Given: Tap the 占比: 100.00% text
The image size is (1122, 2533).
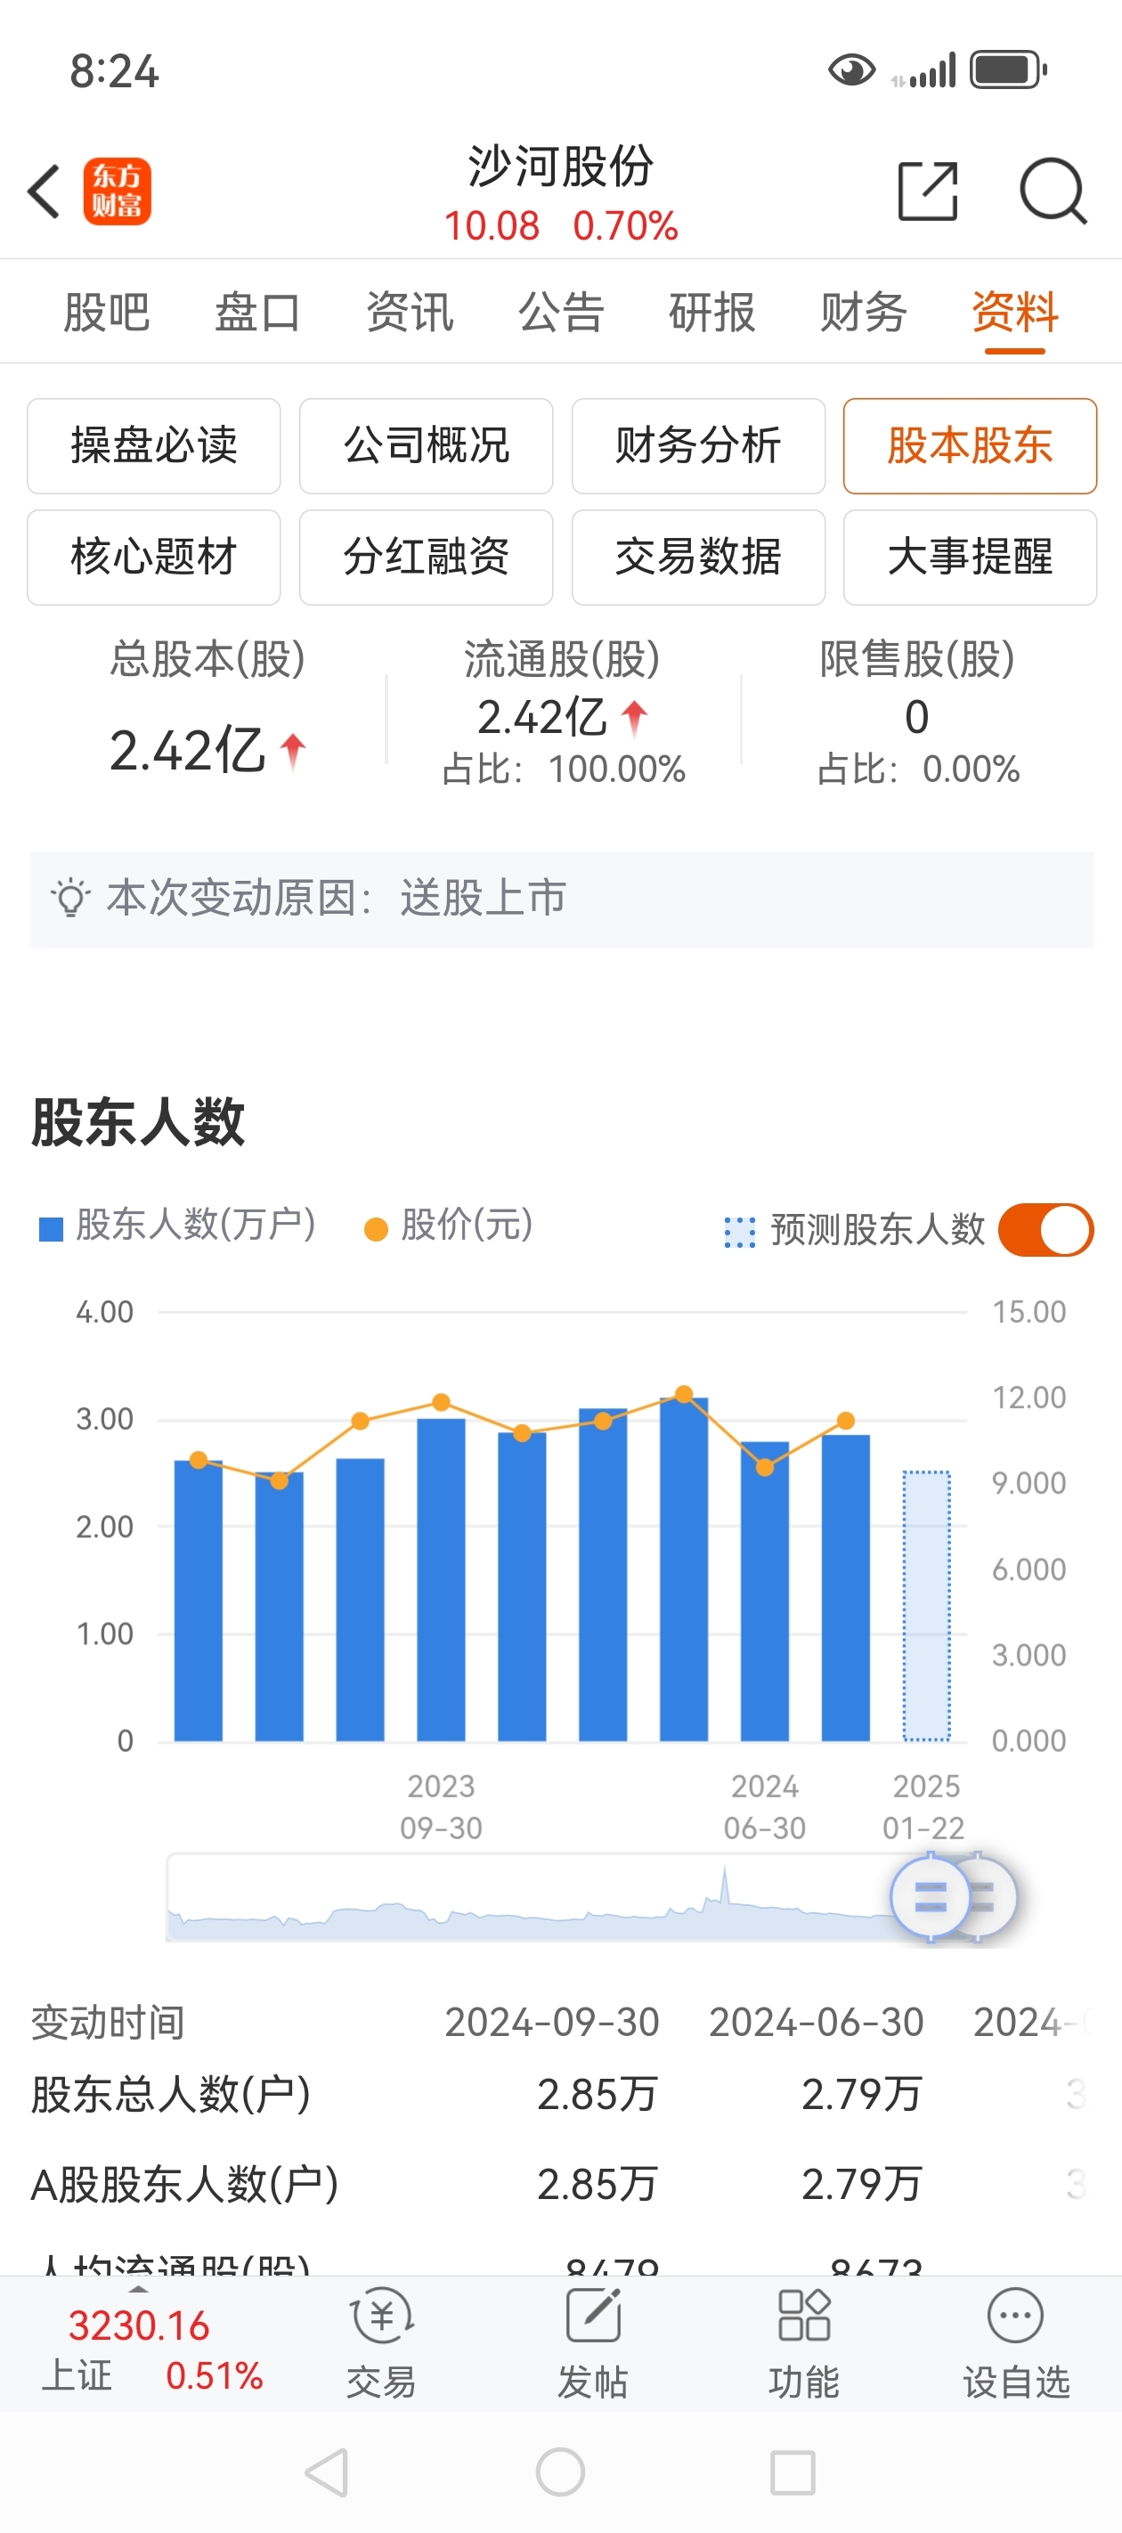Looking at the screenshot, I should tap(564, 769).
